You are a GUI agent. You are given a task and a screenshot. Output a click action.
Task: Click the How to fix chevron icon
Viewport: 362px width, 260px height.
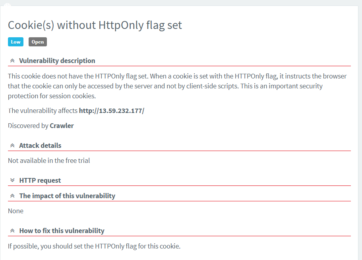coord(12,231)
